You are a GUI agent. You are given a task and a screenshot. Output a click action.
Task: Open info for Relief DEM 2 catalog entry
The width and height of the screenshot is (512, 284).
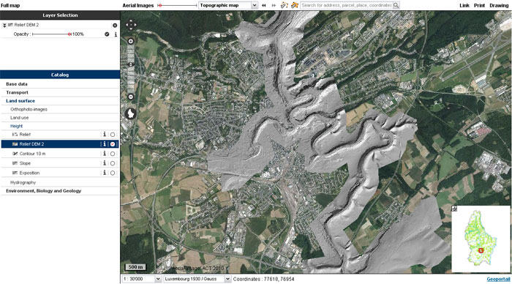tap(105, 143)
